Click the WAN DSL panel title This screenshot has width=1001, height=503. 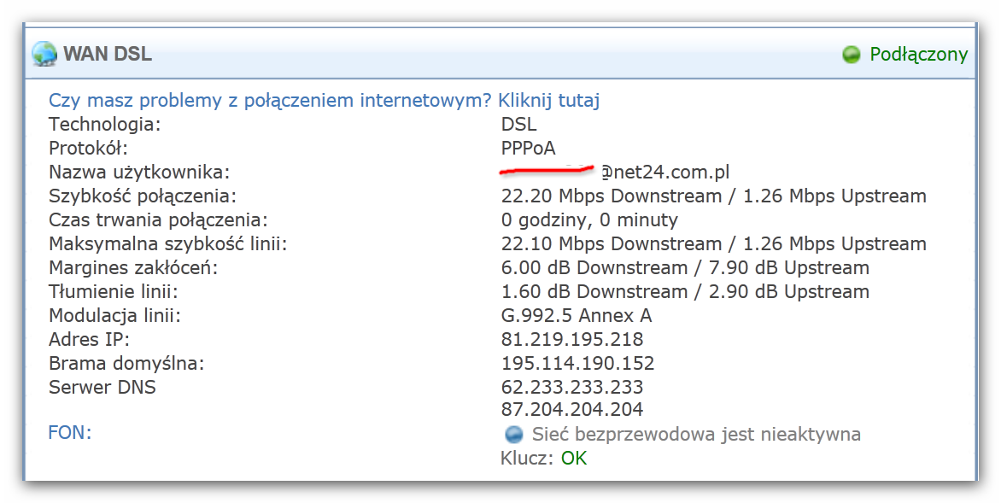[108, 54]
